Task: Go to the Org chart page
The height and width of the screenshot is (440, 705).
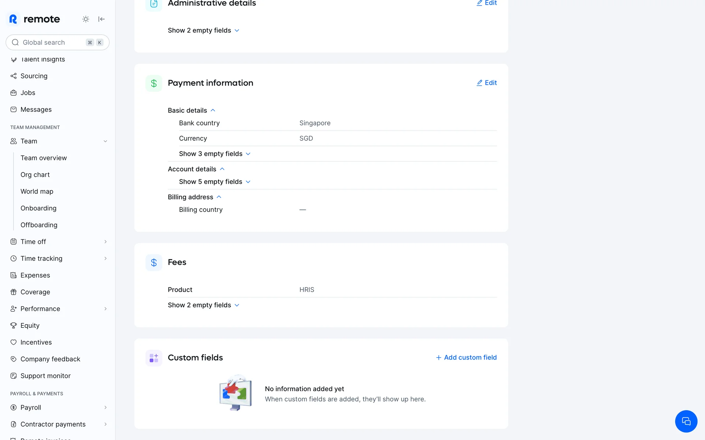Action: (x=35, y=175)
